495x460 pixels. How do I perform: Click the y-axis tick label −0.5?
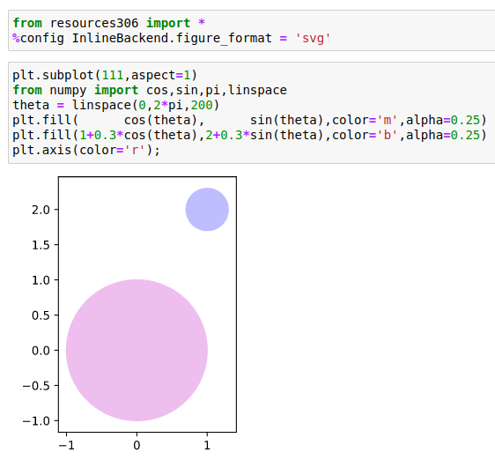(36, 386)
